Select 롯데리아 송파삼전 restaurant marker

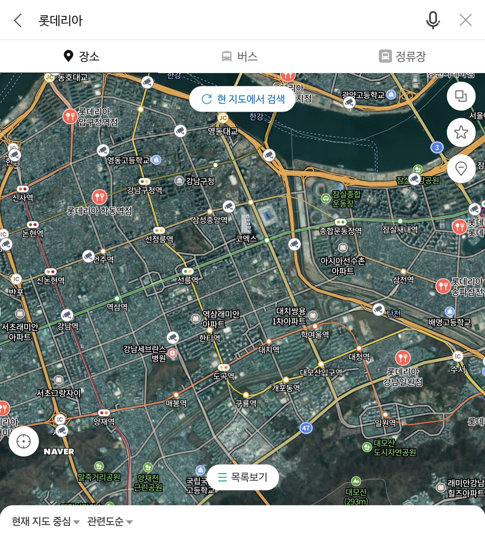[x=443, y=286]
